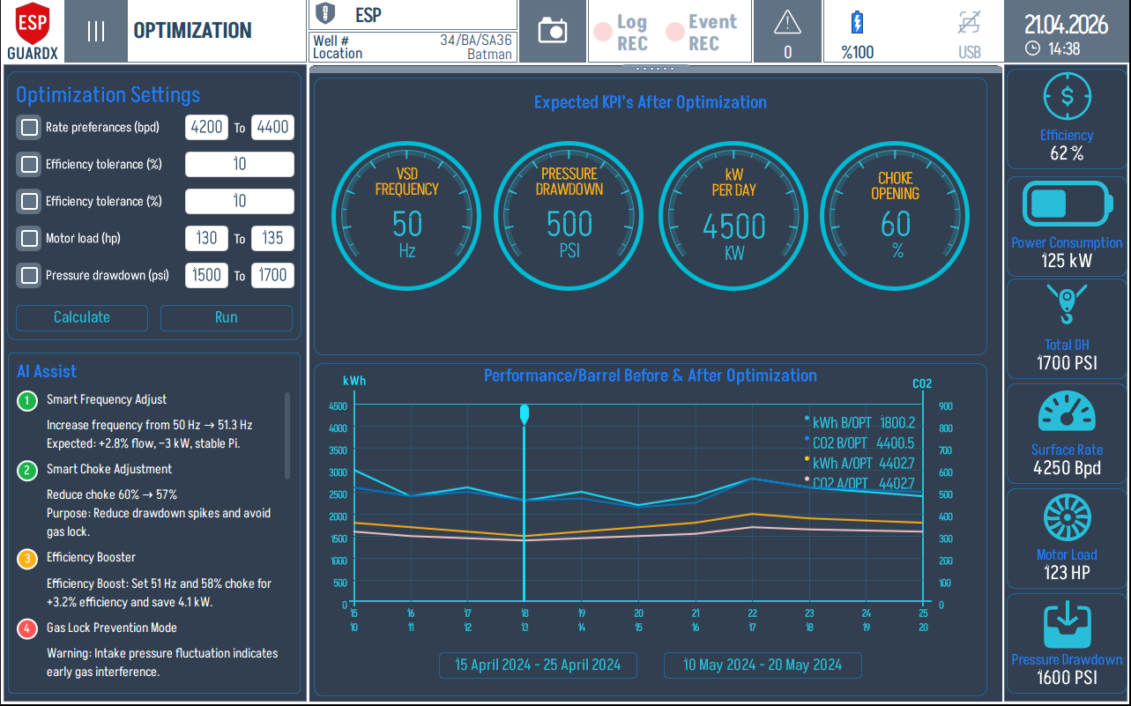
Task: Click the USB connection status icon
Action: (970, 24)
